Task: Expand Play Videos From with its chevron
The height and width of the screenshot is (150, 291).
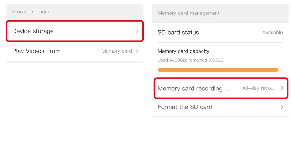Action: point(137,51)
